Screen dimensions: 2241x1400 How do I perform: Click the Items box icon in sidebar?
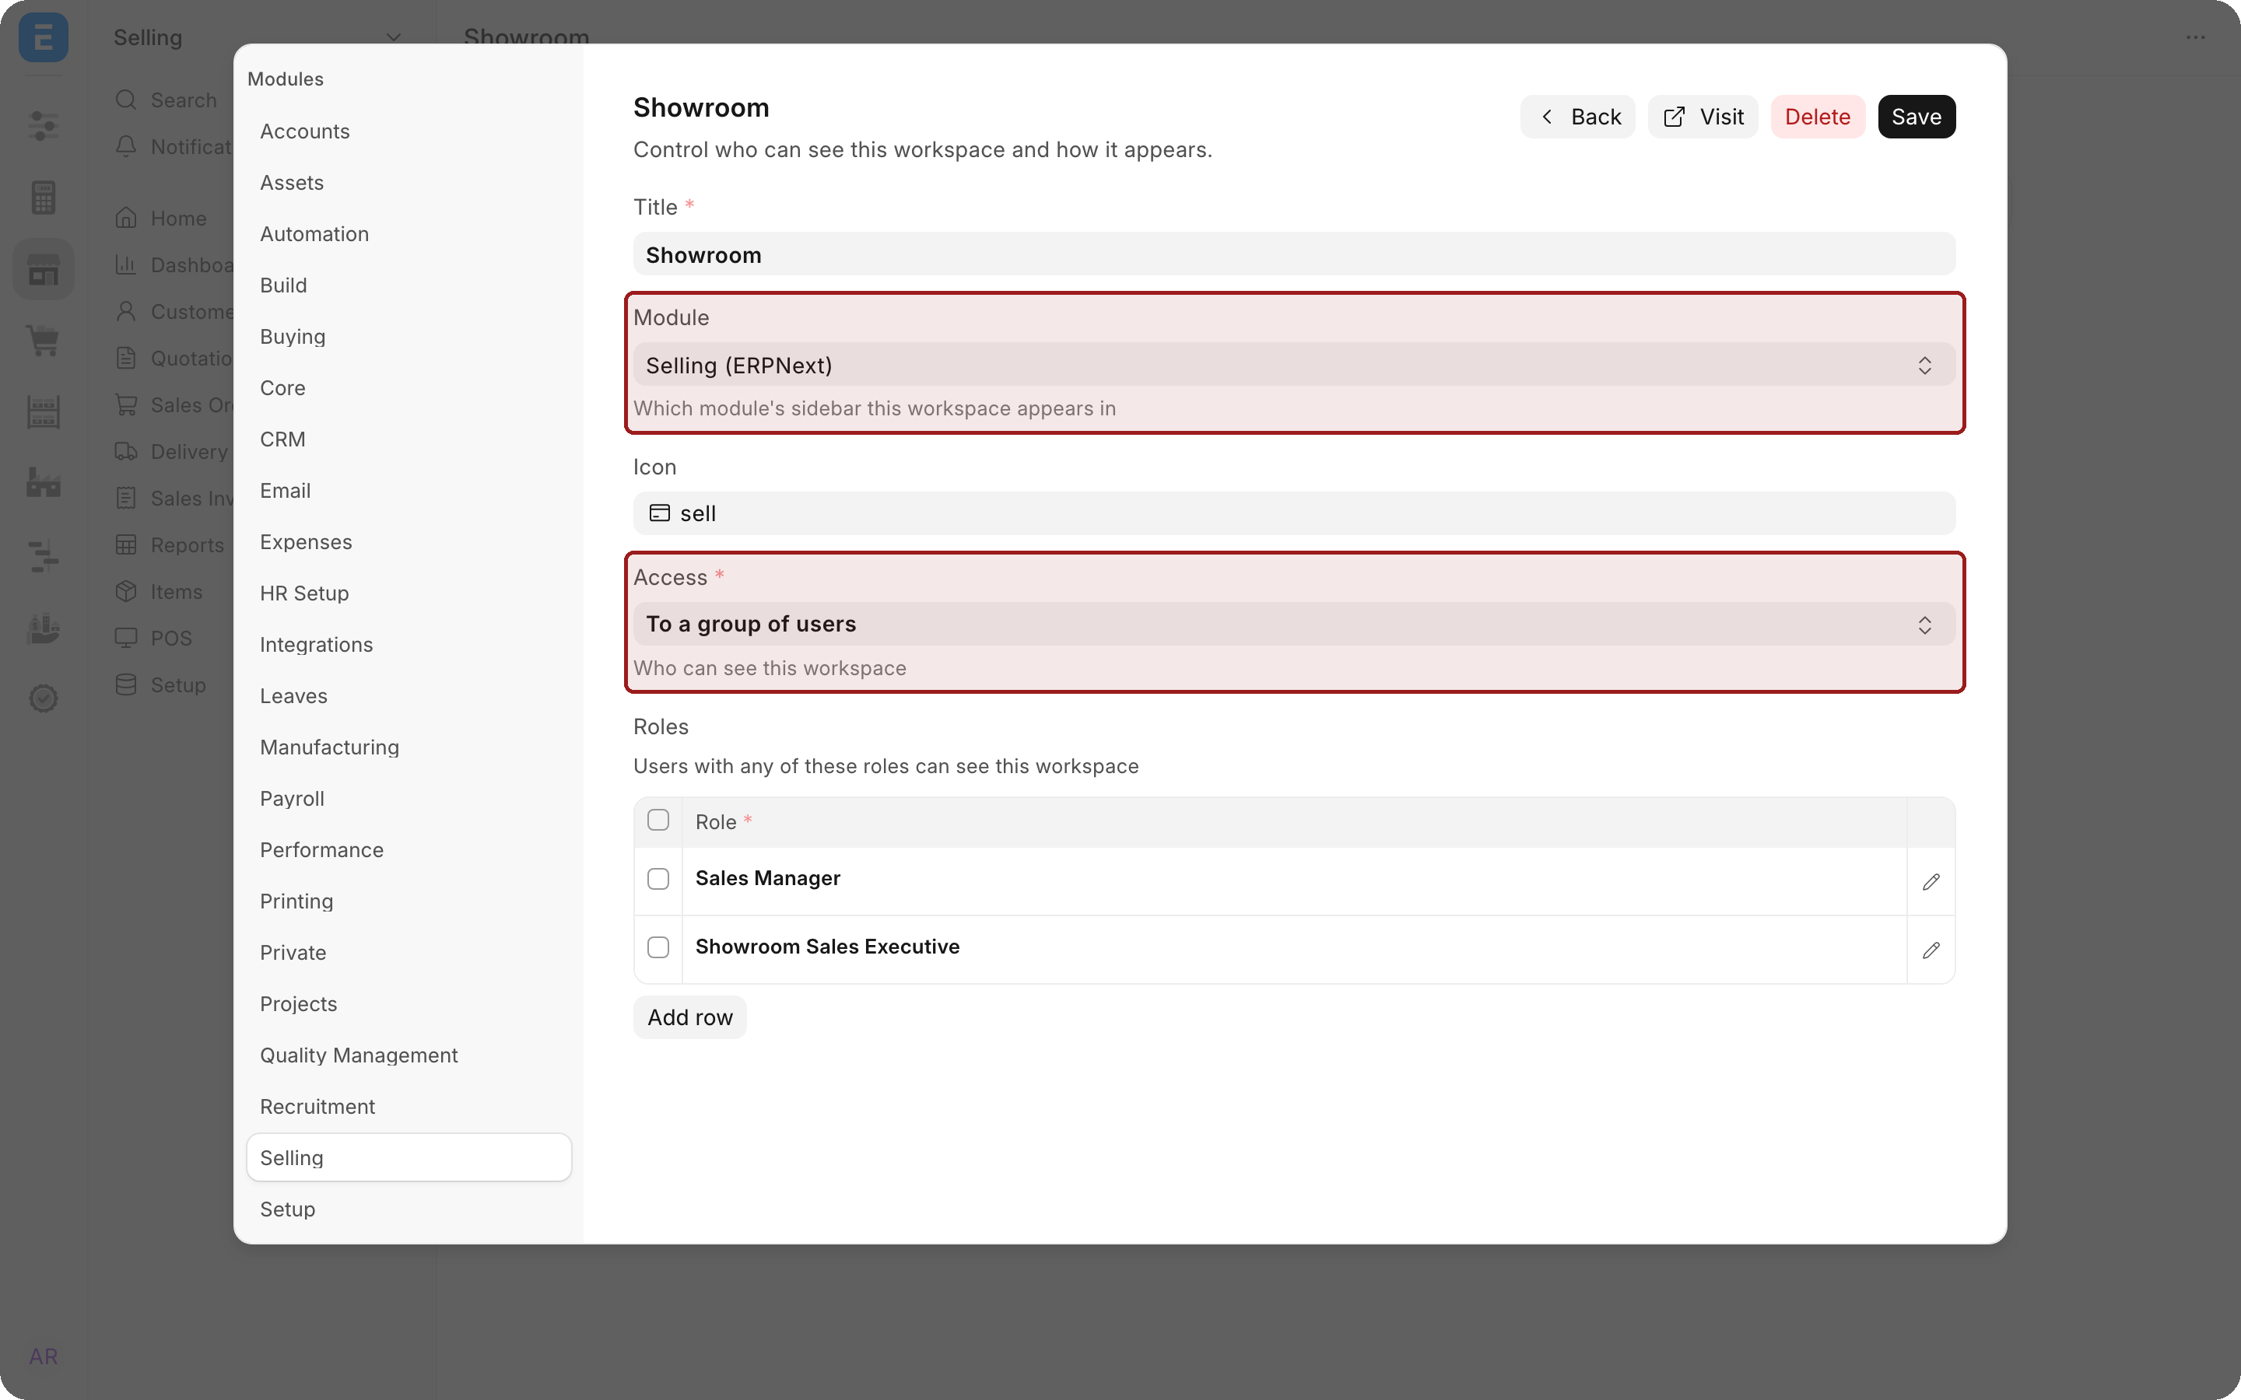(126, 591)
